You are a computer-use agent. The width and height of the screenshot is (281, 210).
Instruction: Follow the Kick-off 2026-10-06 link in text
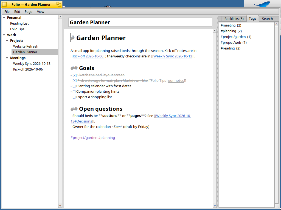click(88, 56)
